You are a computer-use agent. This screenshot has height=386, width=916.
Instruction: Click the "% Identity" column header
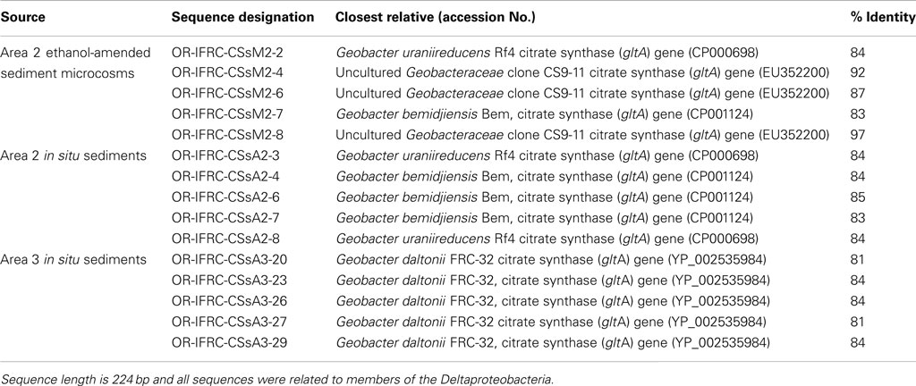tap(876, 17)
